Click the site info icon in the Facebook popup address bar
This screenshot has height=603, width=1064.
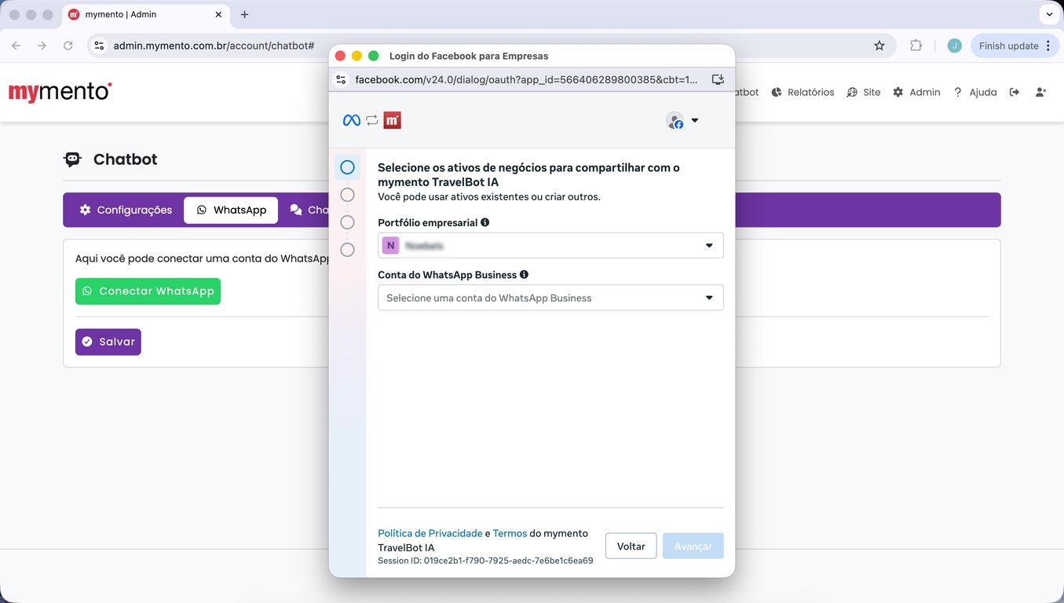[x=341, y=79]
